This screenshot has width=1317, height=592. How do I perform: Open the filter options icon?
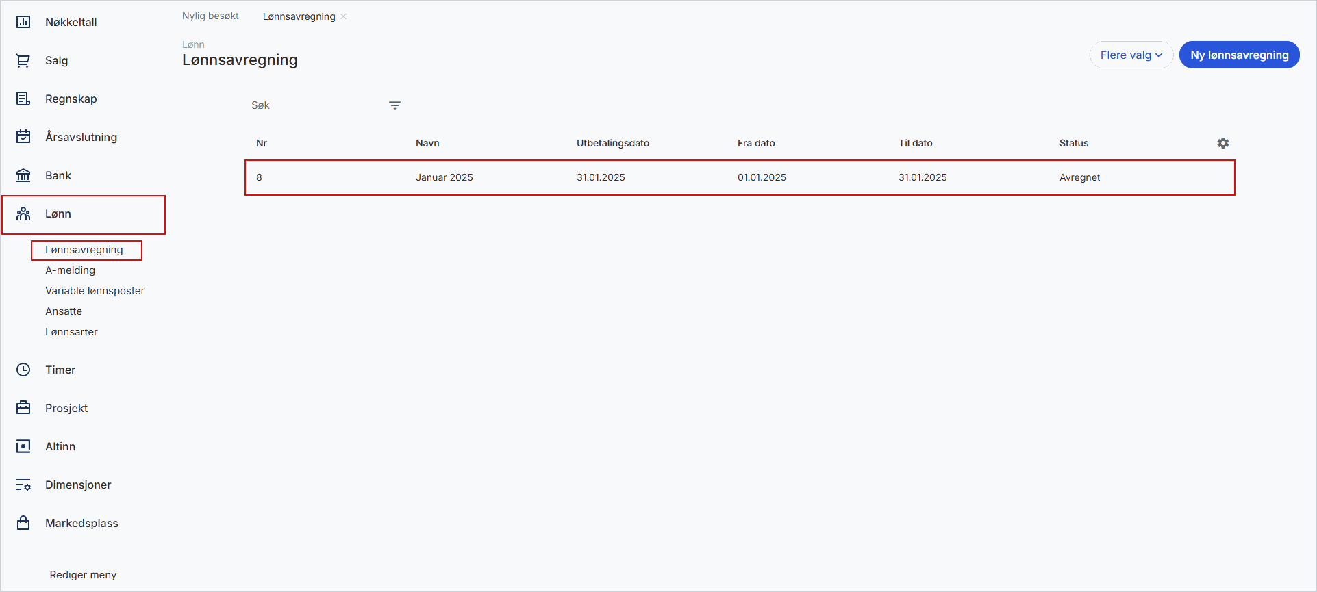[394, 105]
